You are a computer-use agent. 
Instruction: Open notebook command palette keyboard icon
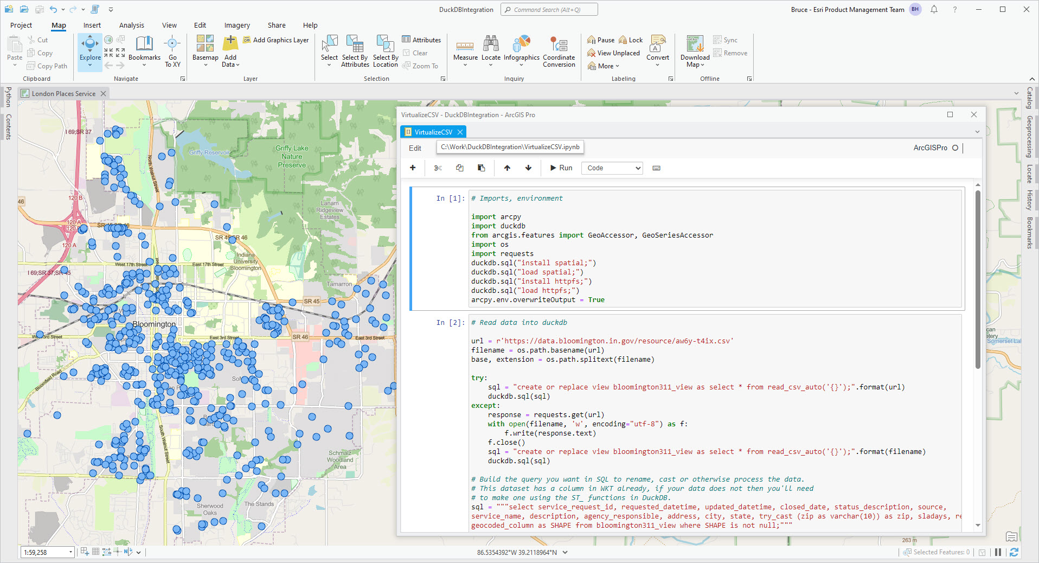[x=656, y=168]
